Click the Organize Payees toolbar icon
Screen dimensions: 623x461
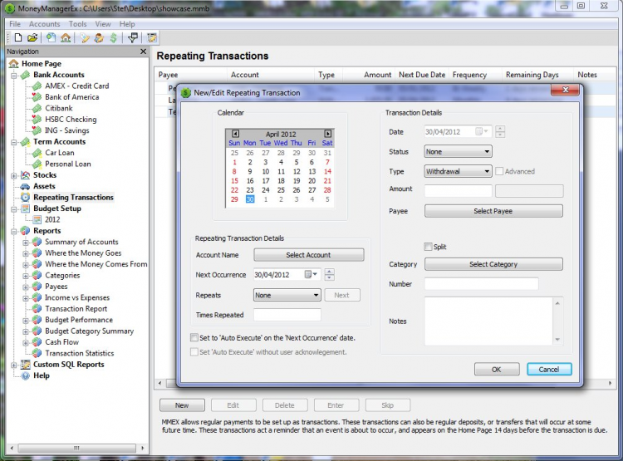(x=99, y=37)
